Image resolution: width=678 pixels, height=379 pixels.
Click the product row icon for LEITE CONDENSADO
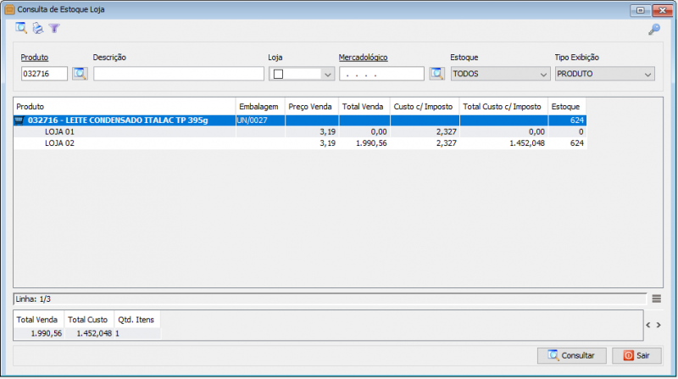click(20, 120)
